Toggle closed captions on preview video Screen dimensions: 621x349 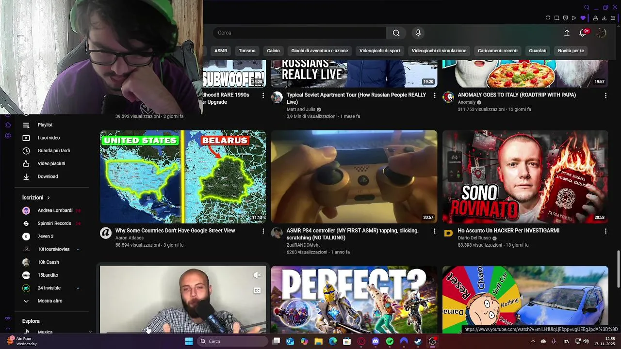point(257,290)
